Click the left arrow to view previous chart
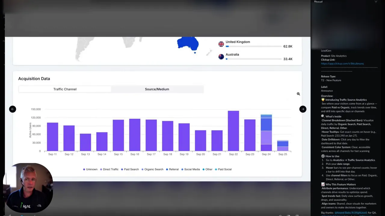The width and height of the screenshot is (385, 216). [x=12, y=109]
